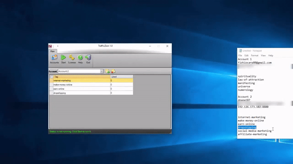
Task: Click Liked value of internet-marketing row
Action: pyautogui.click(x=122, y=80)
